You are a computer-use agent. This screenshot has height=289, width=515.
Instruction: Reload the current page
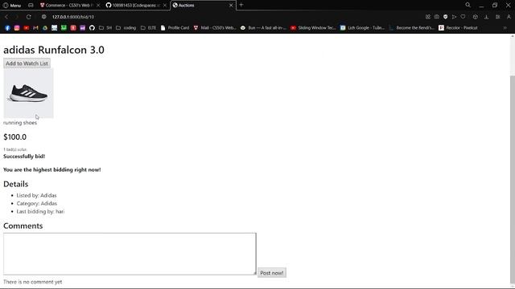tap(29, 17)
